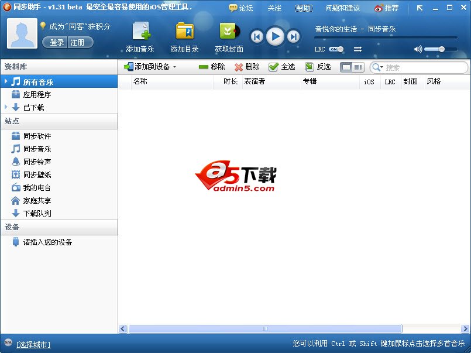Expand the 所有音乐 tree node

click(6, 81)
